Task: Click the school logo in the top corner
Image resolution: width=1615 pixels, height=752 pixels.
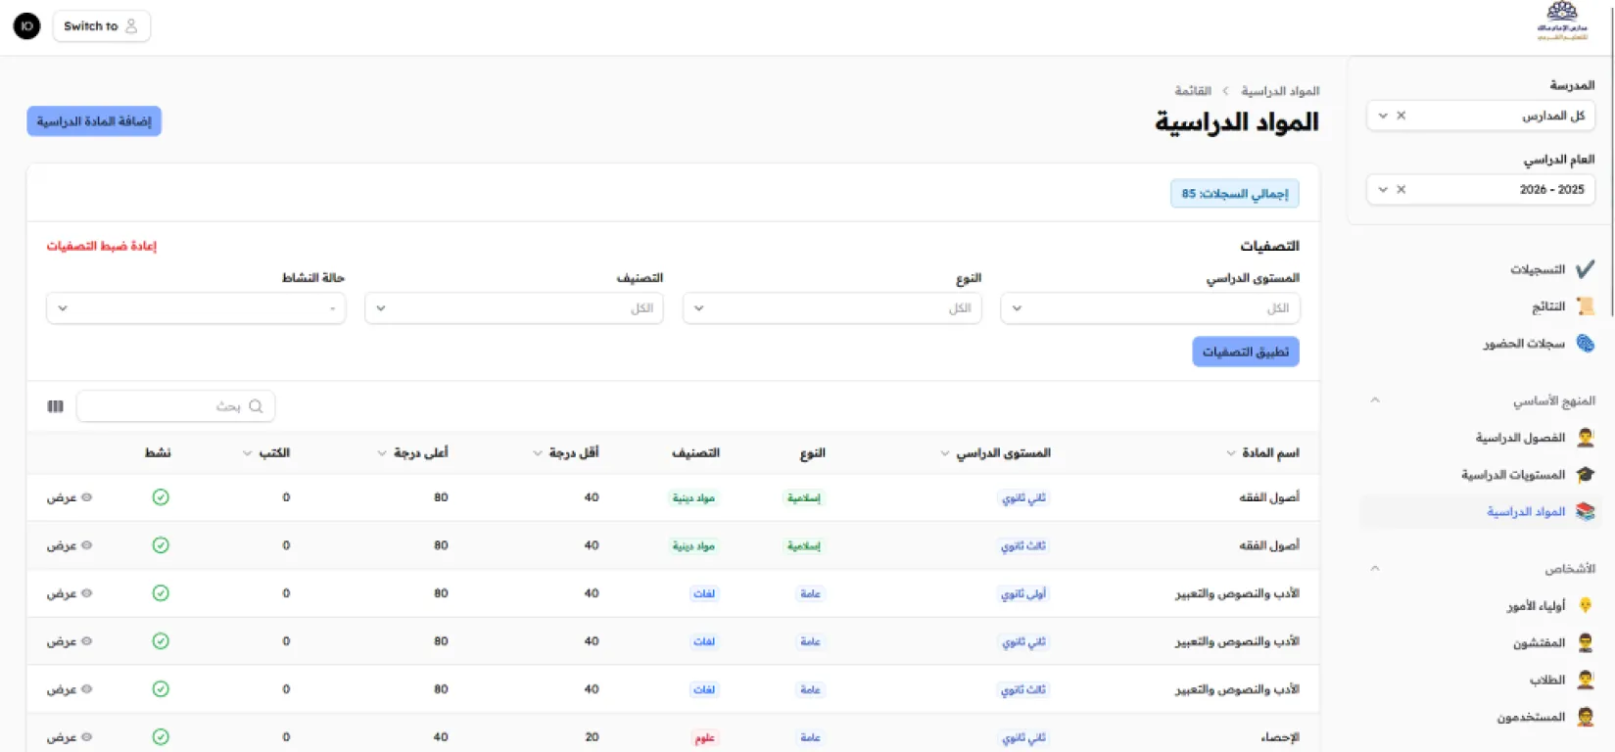Action: tap(1562, 21)
